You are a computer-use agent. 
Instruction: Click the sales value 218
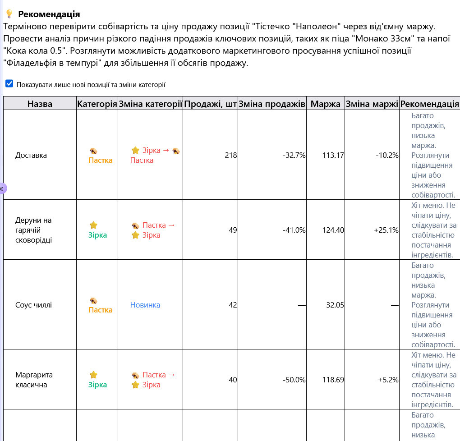click(231, 155)
